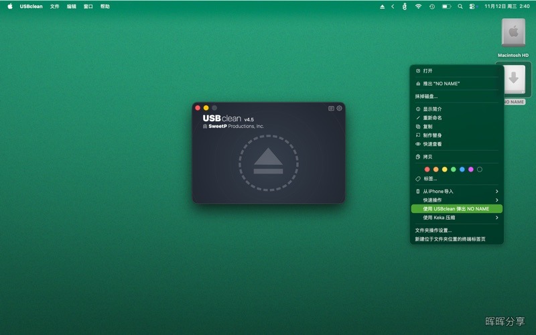Click the date and time 11月12日 周三 2:40

click(507, 7)
